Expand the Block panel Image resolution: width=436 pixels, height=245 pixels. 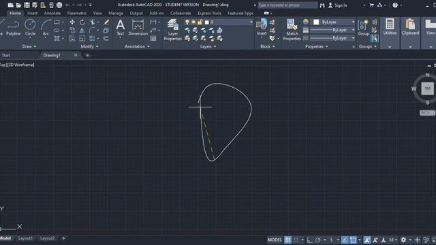click(x=268, y=46)
